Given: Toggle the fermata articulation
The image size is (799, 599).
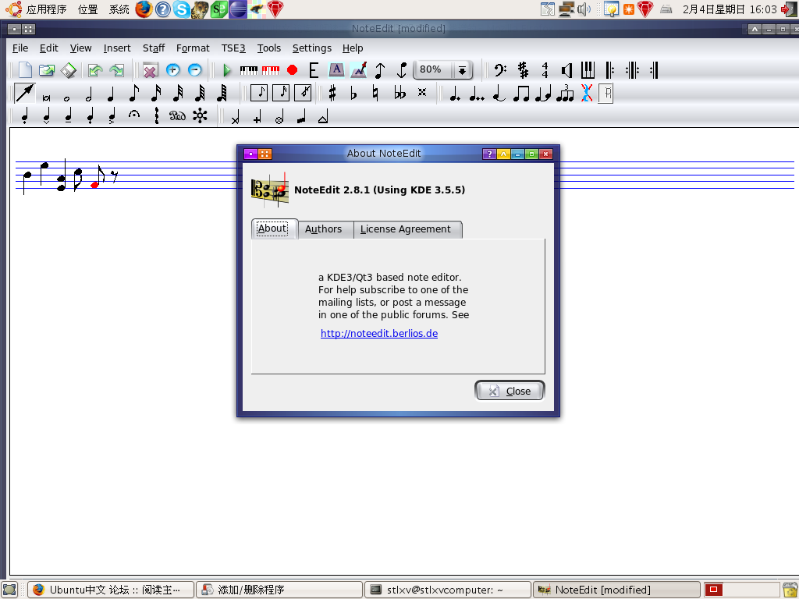Looking at the screenshot, I should point(134,115).
